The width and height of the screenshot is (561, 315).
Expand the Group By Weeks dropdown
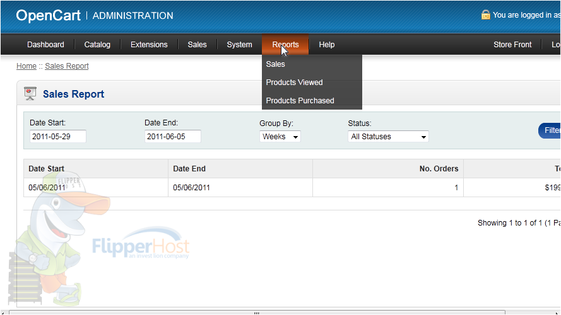[x=280, y=137]
